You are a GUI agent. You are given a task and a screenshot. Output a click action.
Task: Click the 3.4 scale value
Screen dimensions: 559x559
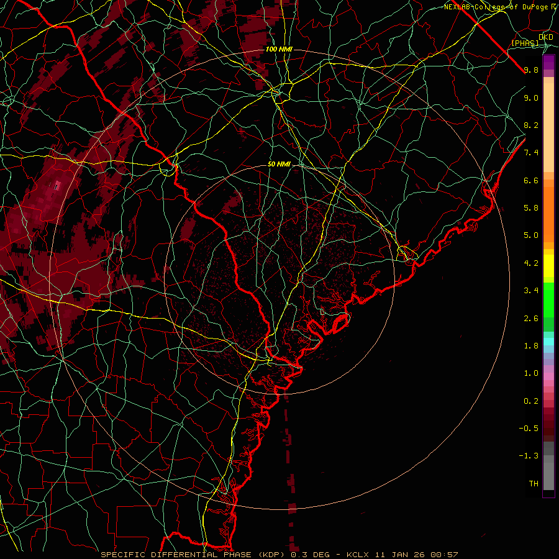531,291
